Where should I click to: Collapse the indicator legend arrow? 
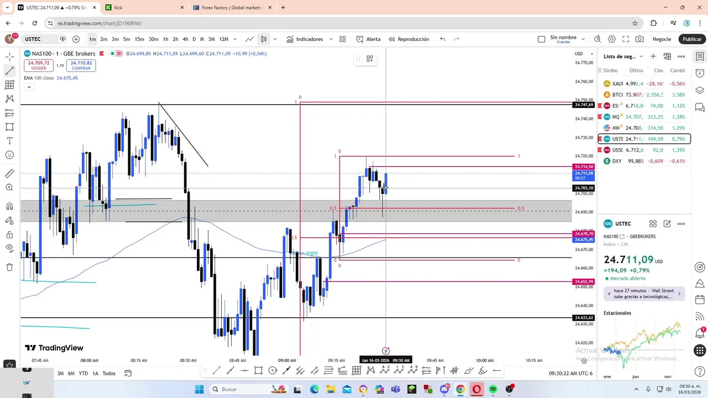point(29,87)
